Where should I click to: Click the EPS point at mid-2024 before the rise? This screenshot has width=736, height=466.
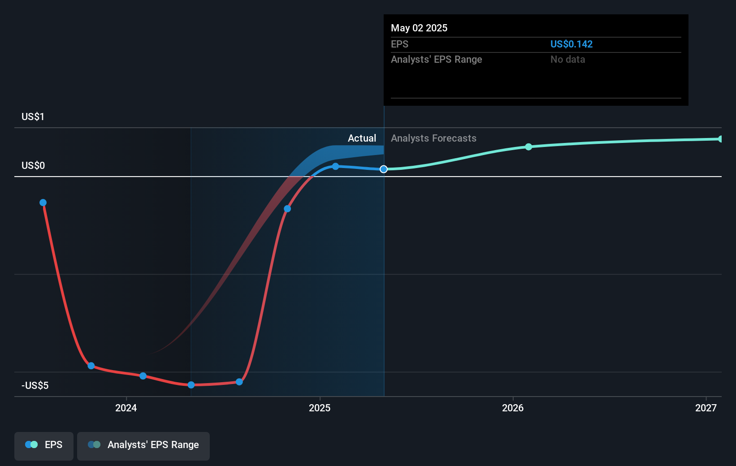tap(239, 382)
